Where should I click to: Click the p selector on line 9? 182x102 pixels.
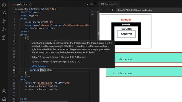(x=25, y=38)
